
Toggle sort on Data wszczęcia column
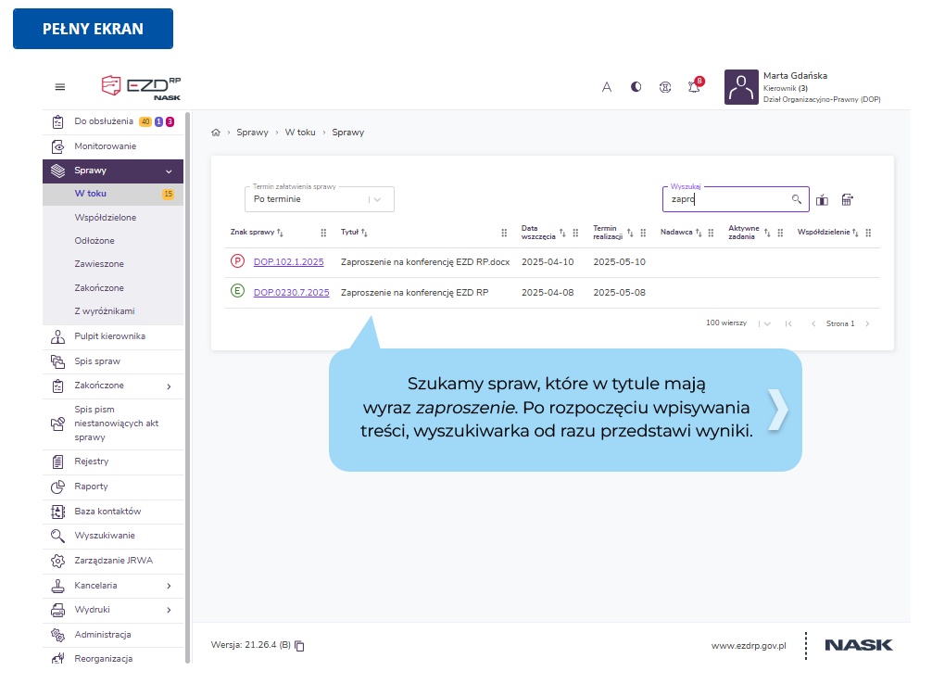click(562, 234)
